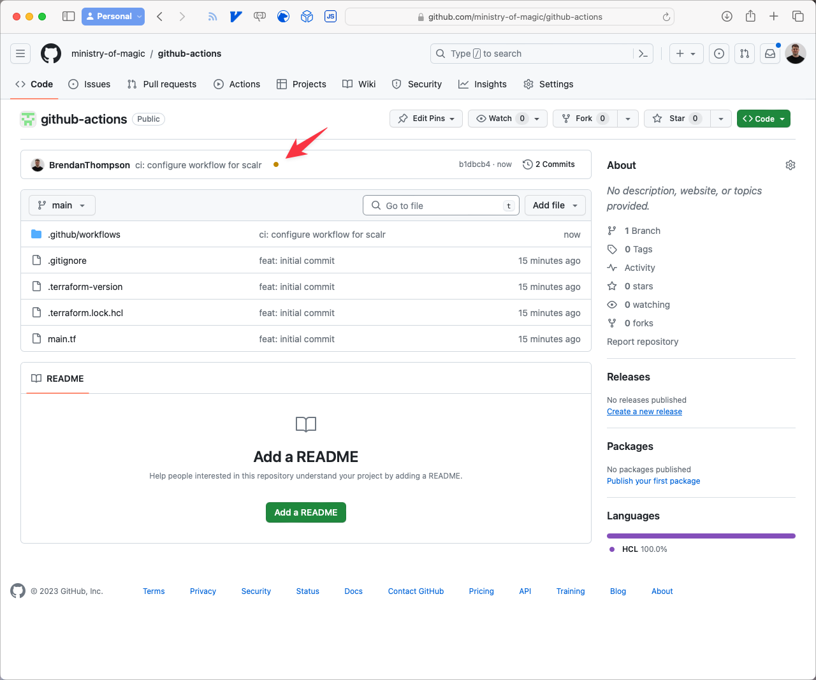Open Safari downloads button
Image resolution: width=816 pixels, height=680 pixels.
[x=727, y=17]
